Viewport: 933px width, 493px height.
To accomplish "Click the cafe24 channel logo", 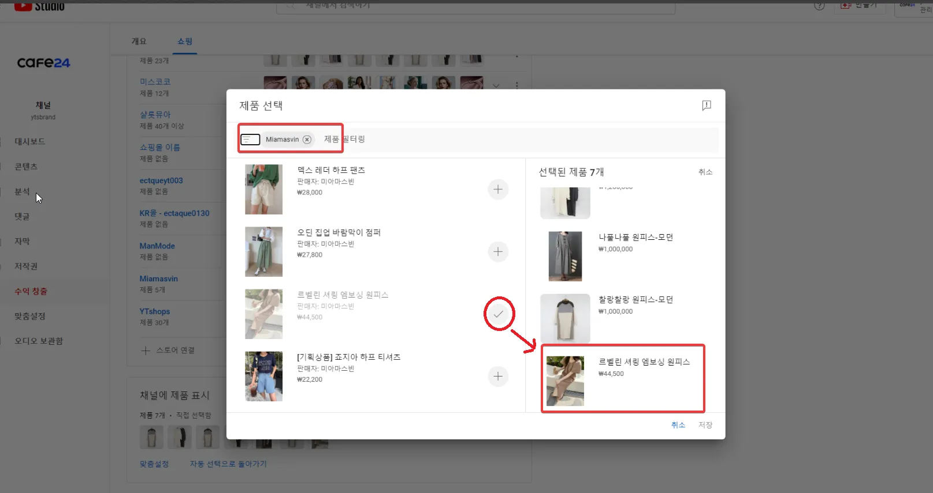I will point(43,63).
